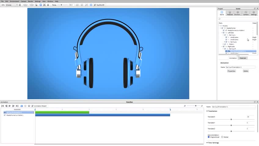
Task: Switch to the Camera tab
Action: point(246,13)
